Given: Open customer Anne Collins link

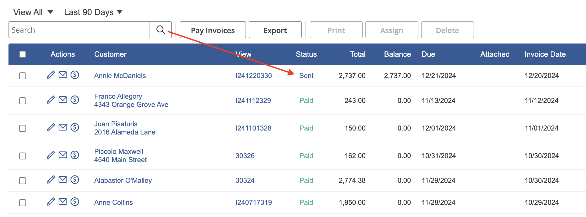Looking at the screenshot, I should pyautogui.click(x=113, y=202).
